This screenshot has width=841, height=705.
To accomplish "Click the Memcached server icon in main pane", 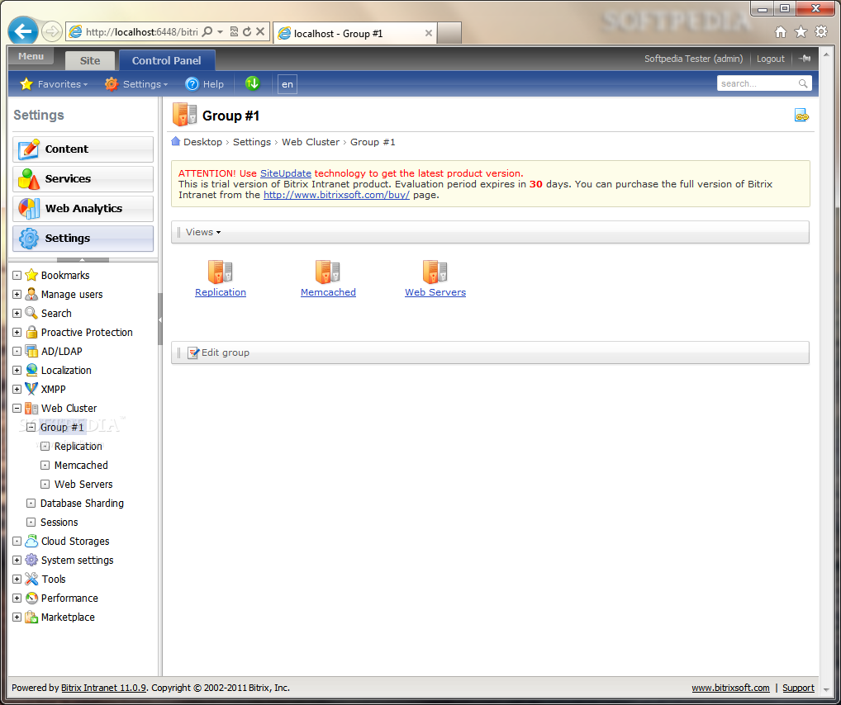I will pos(328,272).
